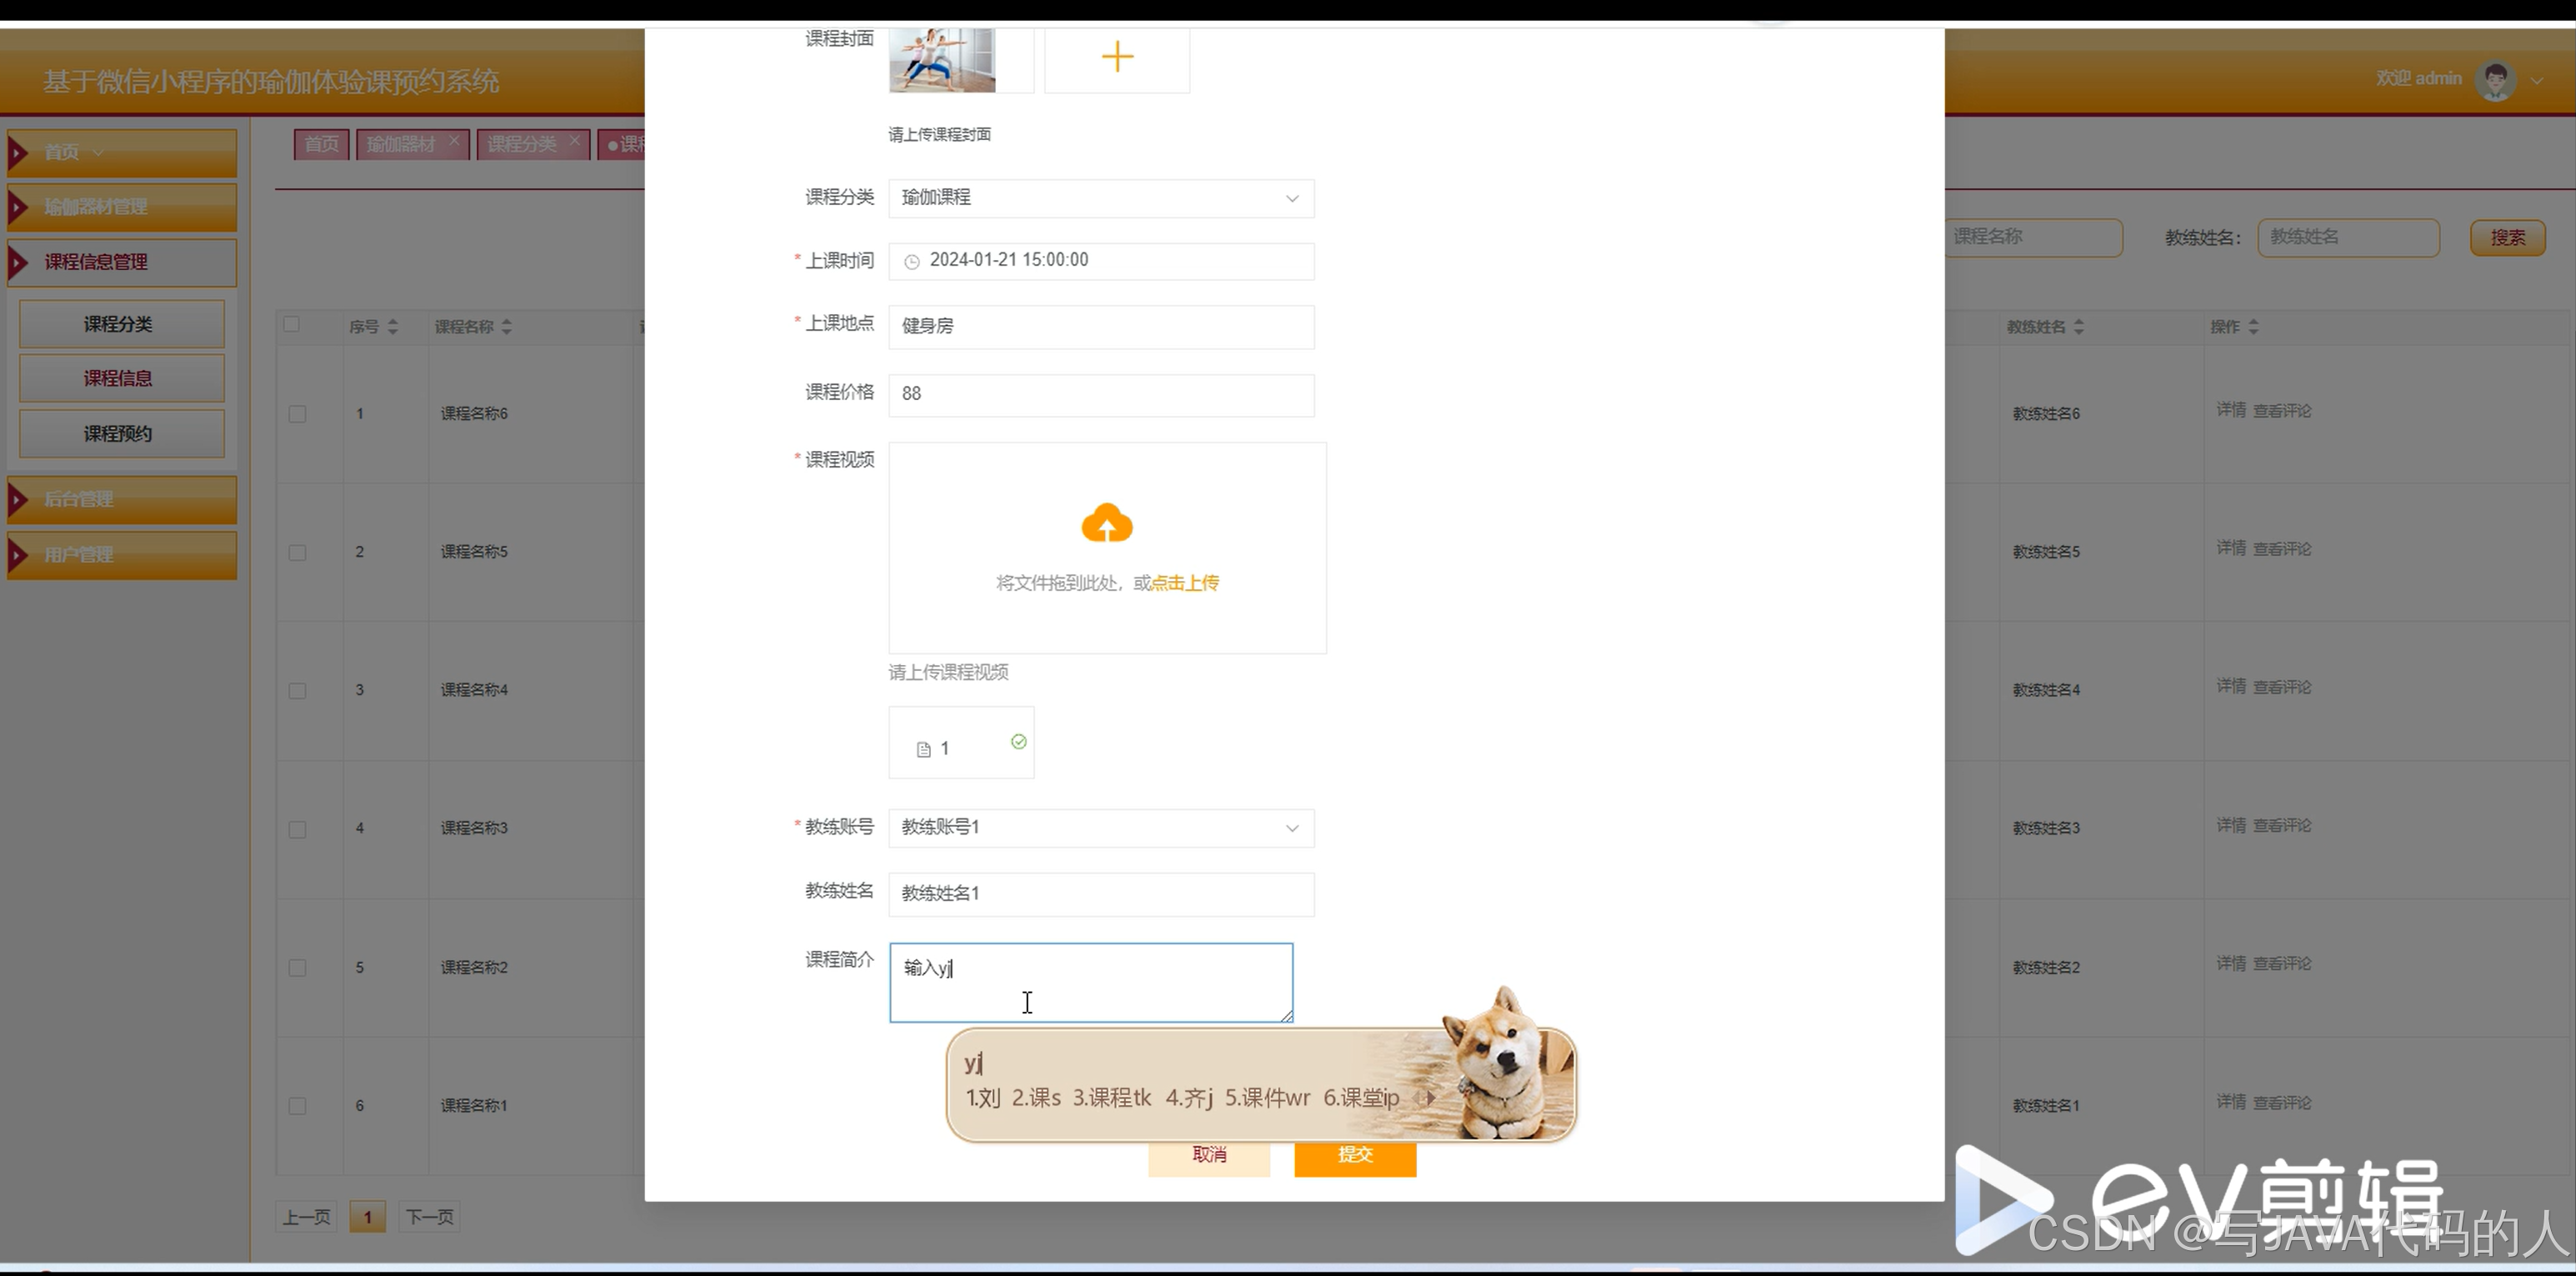Toggle the select-all checkbox in table header
Screen dimensions: 2576x1276
(291, 324)
